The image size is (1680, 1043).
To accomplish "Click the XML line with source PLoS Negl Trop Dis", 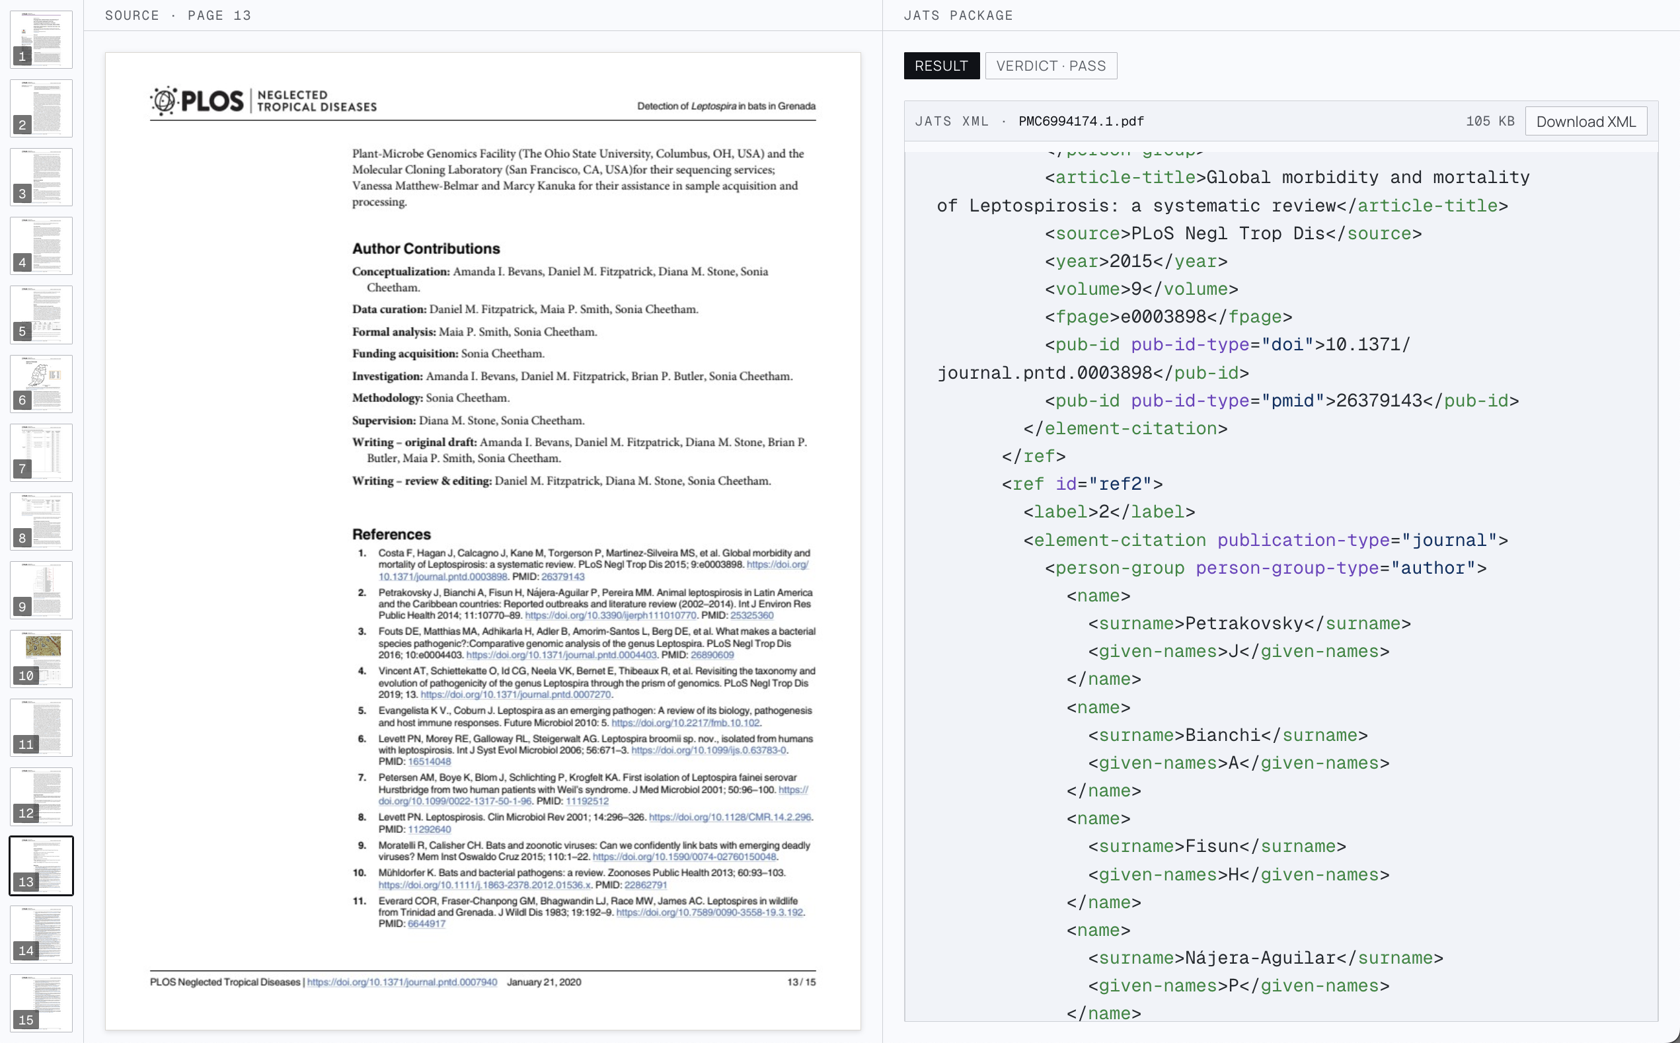I will [x=1233, y=233].
